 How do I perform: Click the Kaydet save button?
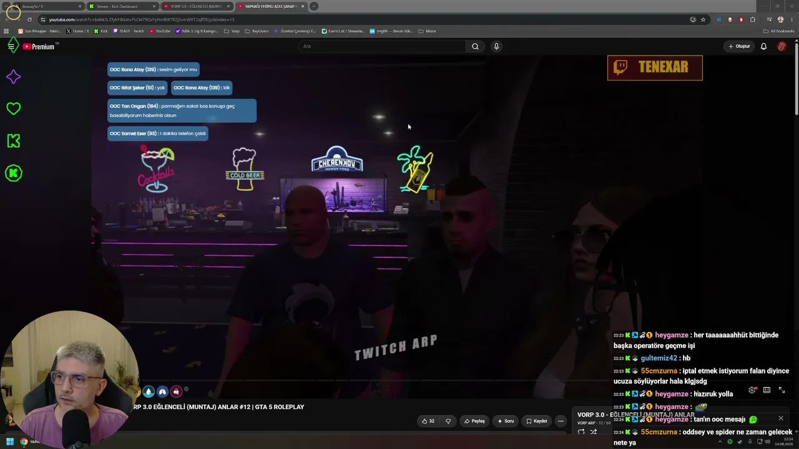pos(537,421)
